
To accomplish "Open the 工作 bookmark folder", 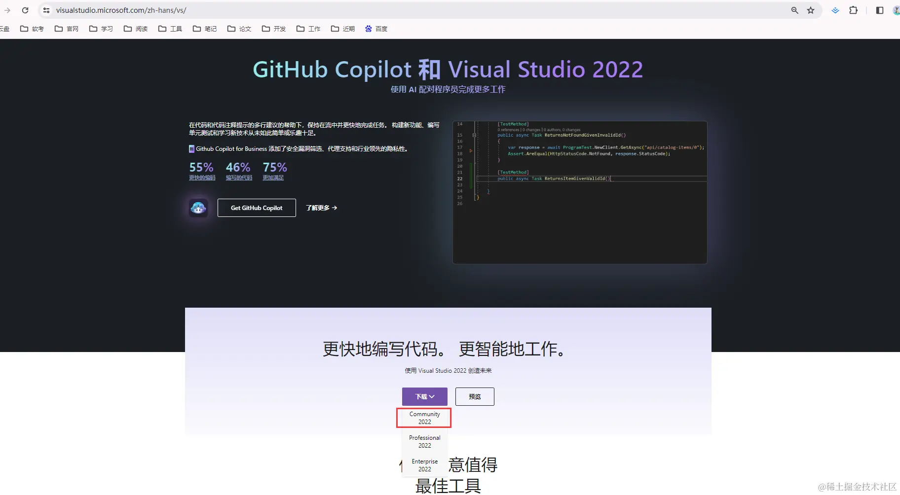I will (308, 29).
